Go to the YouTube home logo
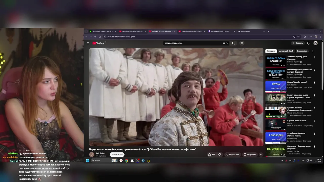Screen dimensions: 324x182 click(98, 43)
